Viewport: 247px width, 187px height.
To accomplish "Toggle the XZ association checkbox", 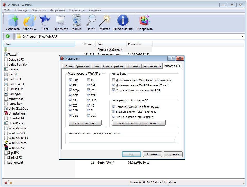I will (x=89, y=105).
